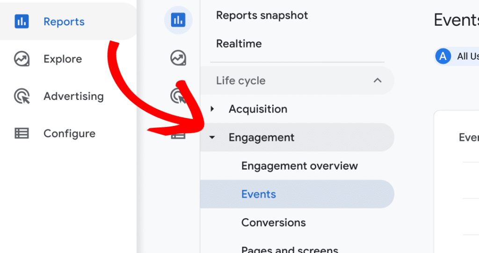Screen dimensions: 479x253
Task: Click the Explore text label in expanded menu
Action: (63, 59)
